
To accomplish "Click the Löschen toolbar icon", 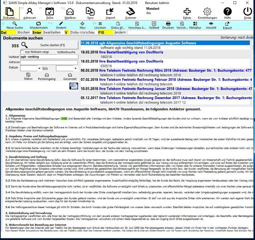I will (100, 25).
